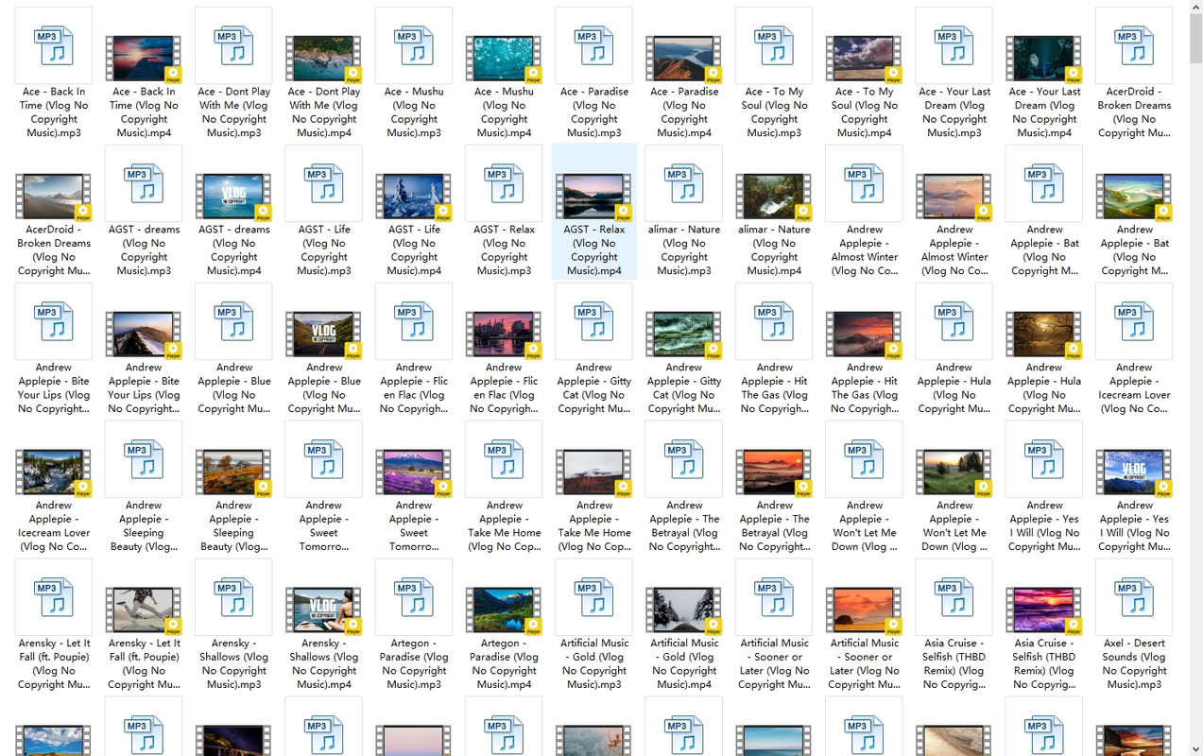
Task: Open the AGST - Life mp4 snowy thumbnail
Action: tap(414, 197)
